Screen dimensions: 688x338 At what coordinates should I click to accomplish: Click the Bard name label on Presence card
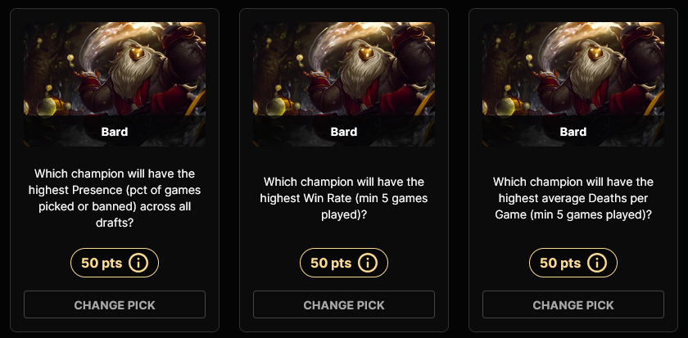(115, 132)
